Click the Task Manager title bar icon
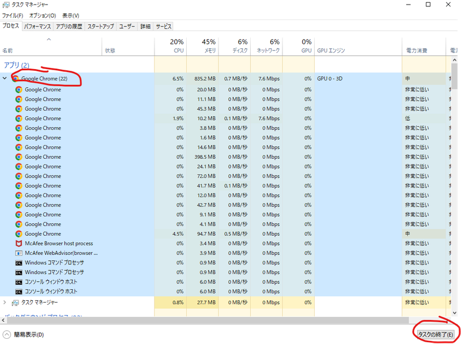This screenshot has width=461, height=344. pos(6,5)
